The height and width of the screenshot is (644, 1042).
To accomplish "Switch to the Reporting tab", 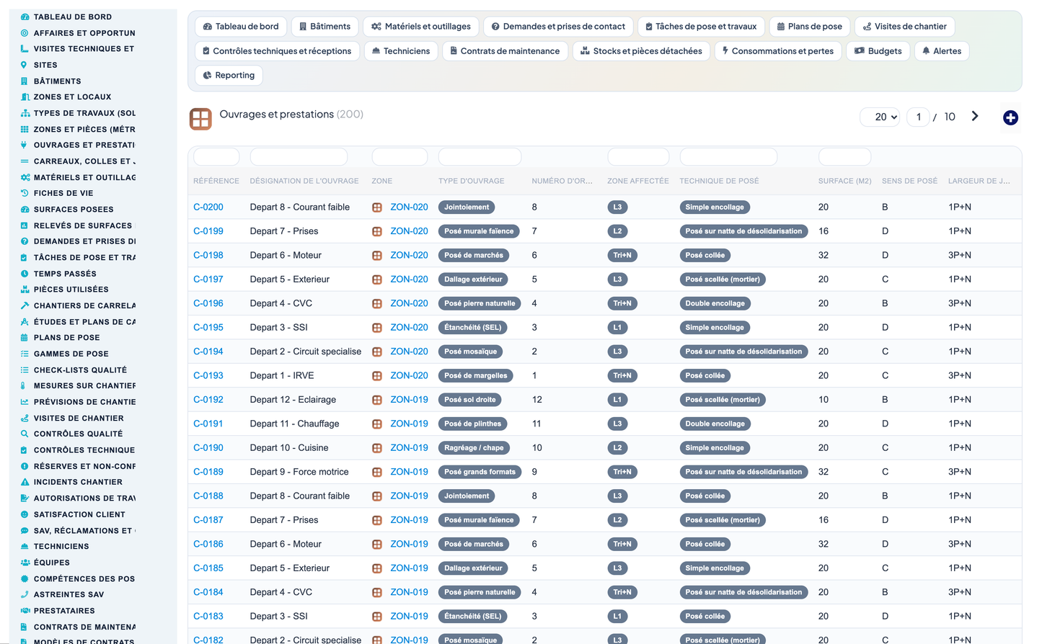I will pos(229,75).
